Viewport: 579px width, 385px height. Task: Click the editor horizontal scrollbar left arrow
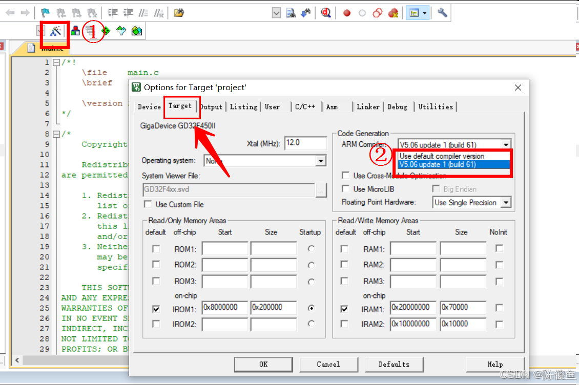[x=17, y=360]
